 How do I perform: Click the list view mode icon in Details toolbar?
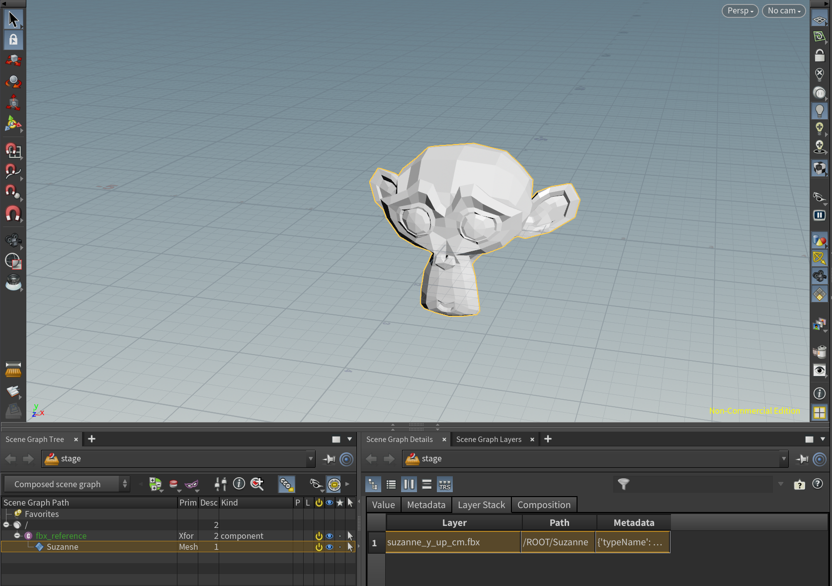click(391, 484)
